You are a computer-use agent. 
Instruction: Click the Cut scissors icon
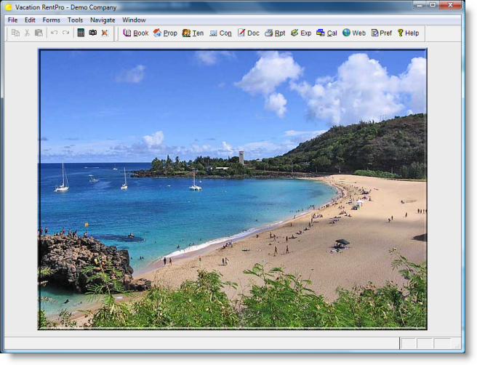click(28, 33)
